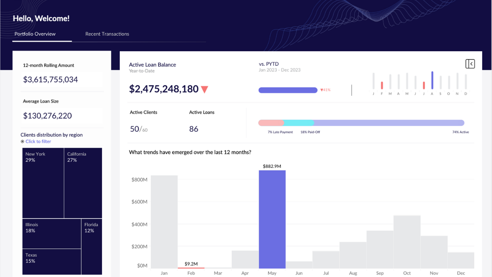Select the Portfolio Overview tab
Screen dimensions: 492x277
point(35,34)
